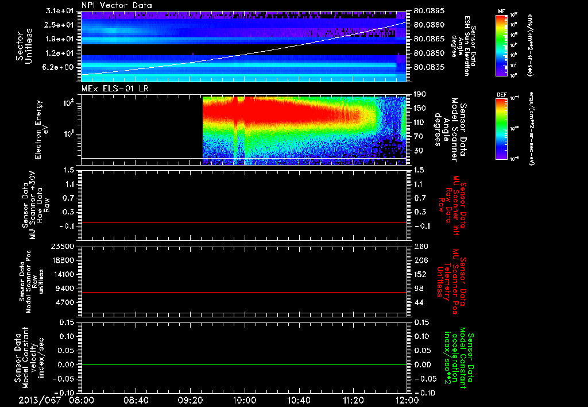
Task: Click the 14100 scanner position tick
Action: pos(63,274)
